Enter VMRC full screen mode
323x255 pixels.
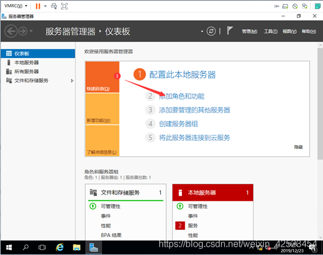point(64,6)
